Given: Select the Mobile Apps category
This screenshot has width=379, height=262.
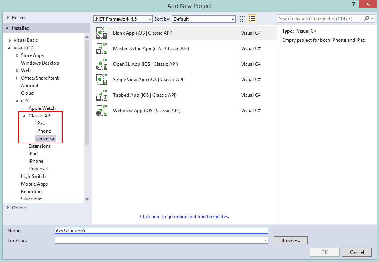Looking at the screenshot, I should 34,184.
